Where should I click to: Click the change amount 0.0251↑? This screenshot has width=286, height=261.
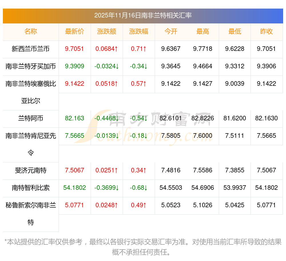[x=106, y=170]
